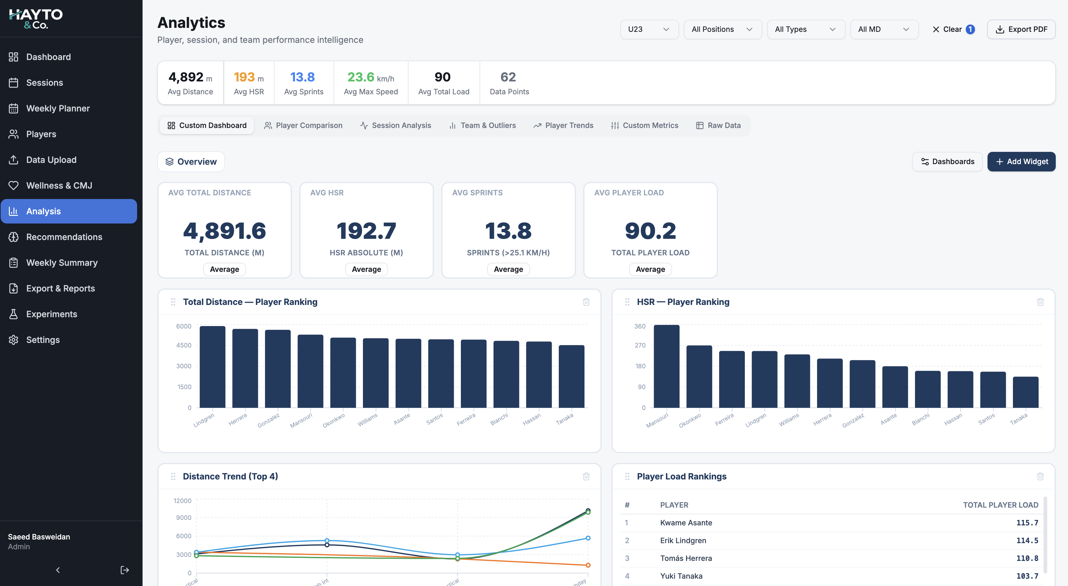Screen dimensions: 1068x586
Task: Open the U23 team dropdown
Action: tap(649, 29)
